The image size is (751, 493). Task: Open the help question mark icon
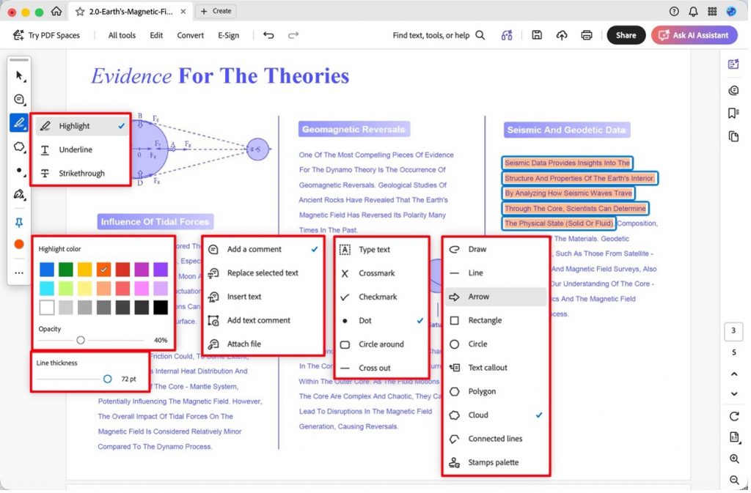click(674, 12)
